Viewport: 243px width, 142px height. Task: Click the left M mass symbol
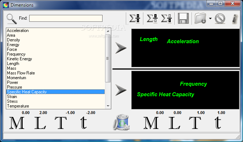point(17,123)
